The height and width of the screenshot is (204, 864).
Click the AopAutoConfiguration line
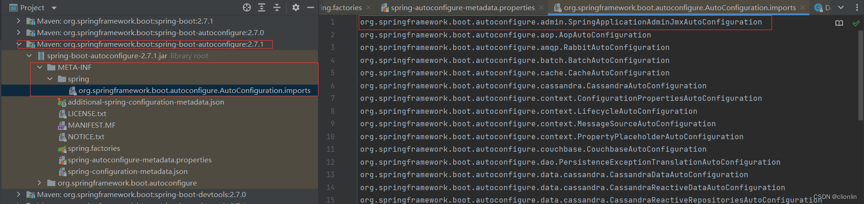pyautogui.click(x=505, y=35)
